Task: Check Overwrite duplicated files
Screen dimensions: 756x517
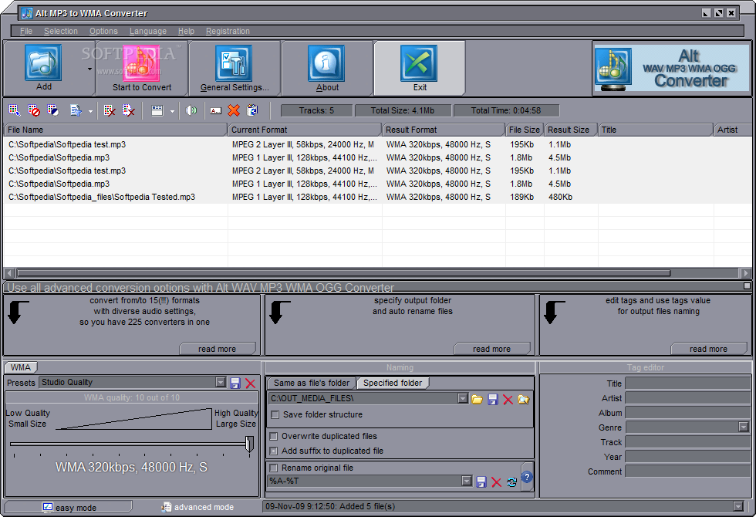Action: point(273,437)
